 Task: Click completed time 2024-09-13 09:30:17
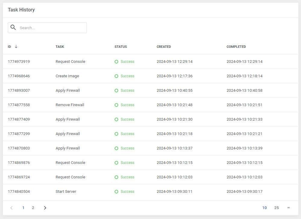(244, 192)
